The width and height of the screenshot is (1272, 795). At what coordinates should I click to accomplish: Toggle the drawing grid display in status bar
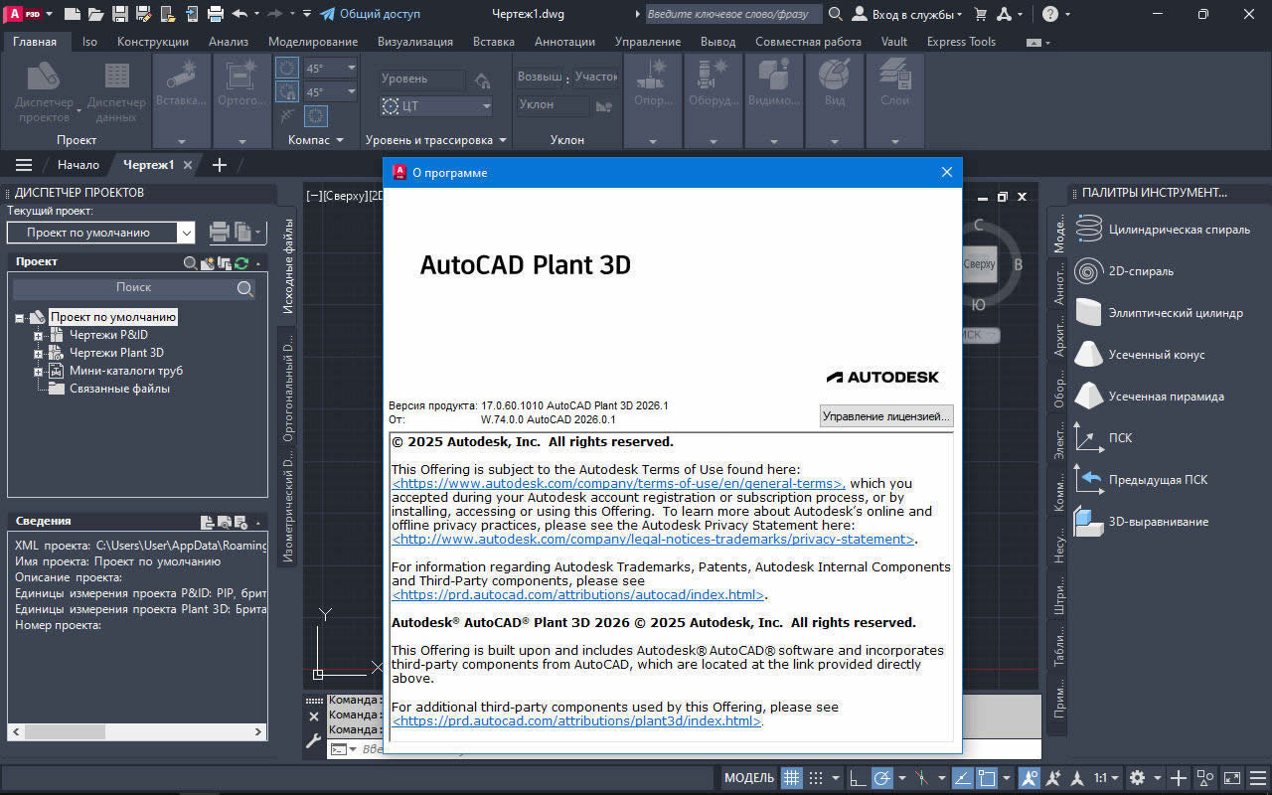[x=791, y=777]
